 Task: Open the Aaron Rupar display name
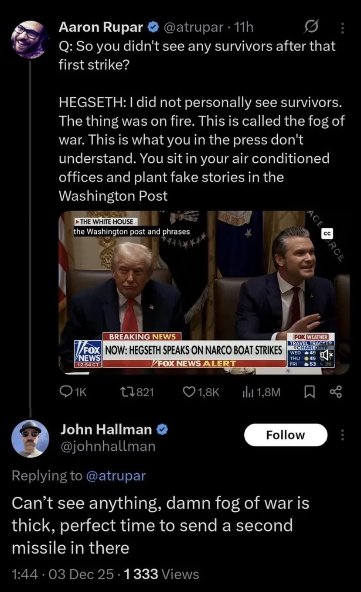[101, 27]
